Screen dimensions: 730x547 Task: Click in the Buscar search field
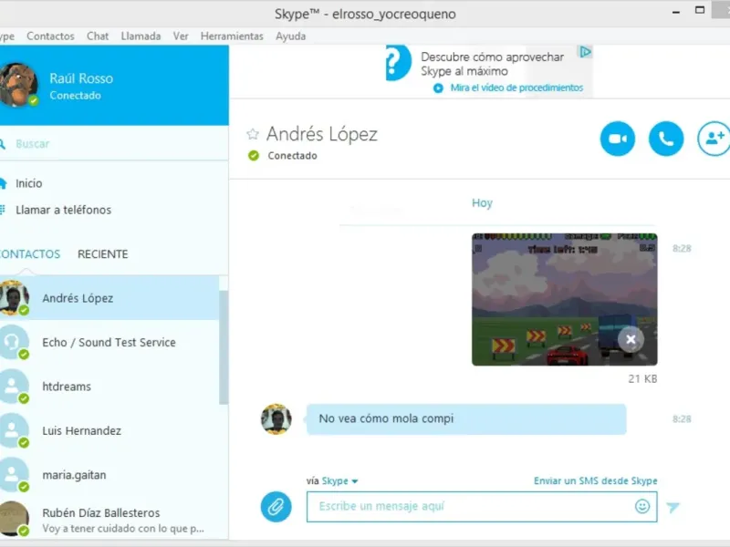tap(114, 143)
